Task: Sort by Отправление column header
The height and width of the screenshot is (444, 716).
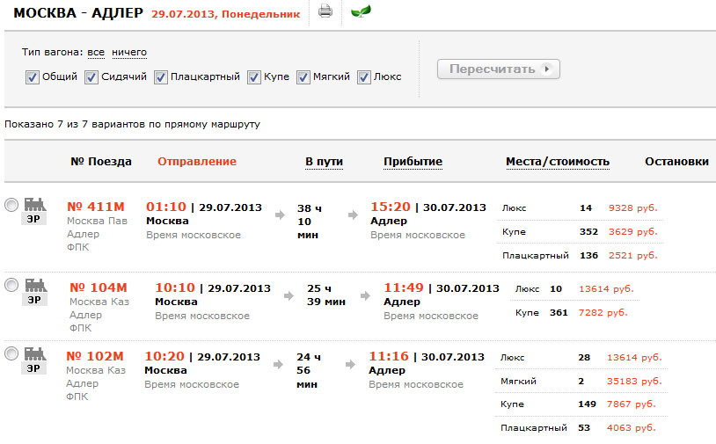Action: [197, 162]
